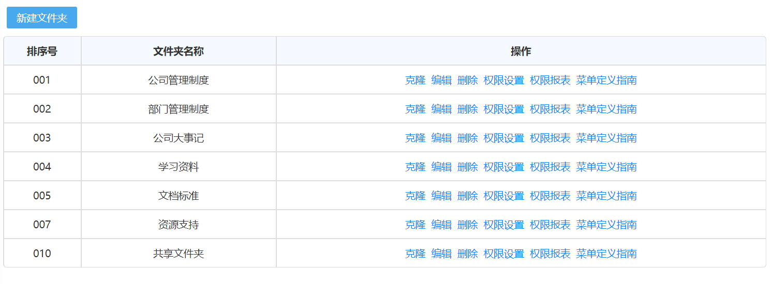Delete the 共享文件夹 row
The image size is (773, 284).
click(x=468, y=254)
